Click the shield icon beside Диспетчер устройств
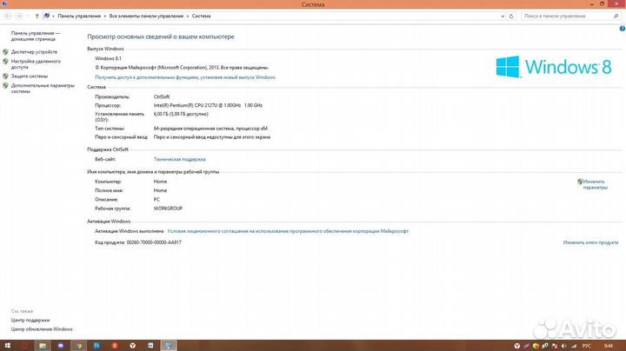 click(6, 52)
